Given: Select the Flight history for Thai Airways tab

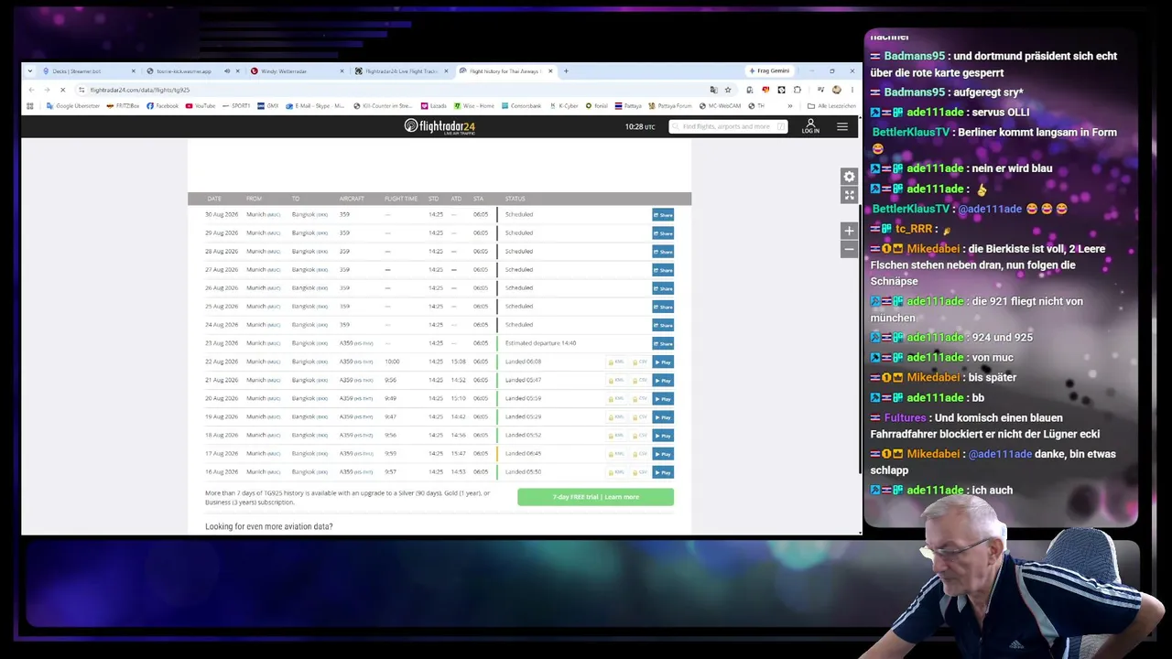Looking at the screenshot, I should (x=506, y=71).
